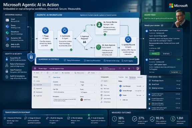The image size is (192, 128).
Task: Click Add data in the toolbar
Action: (x=66, y=73)
